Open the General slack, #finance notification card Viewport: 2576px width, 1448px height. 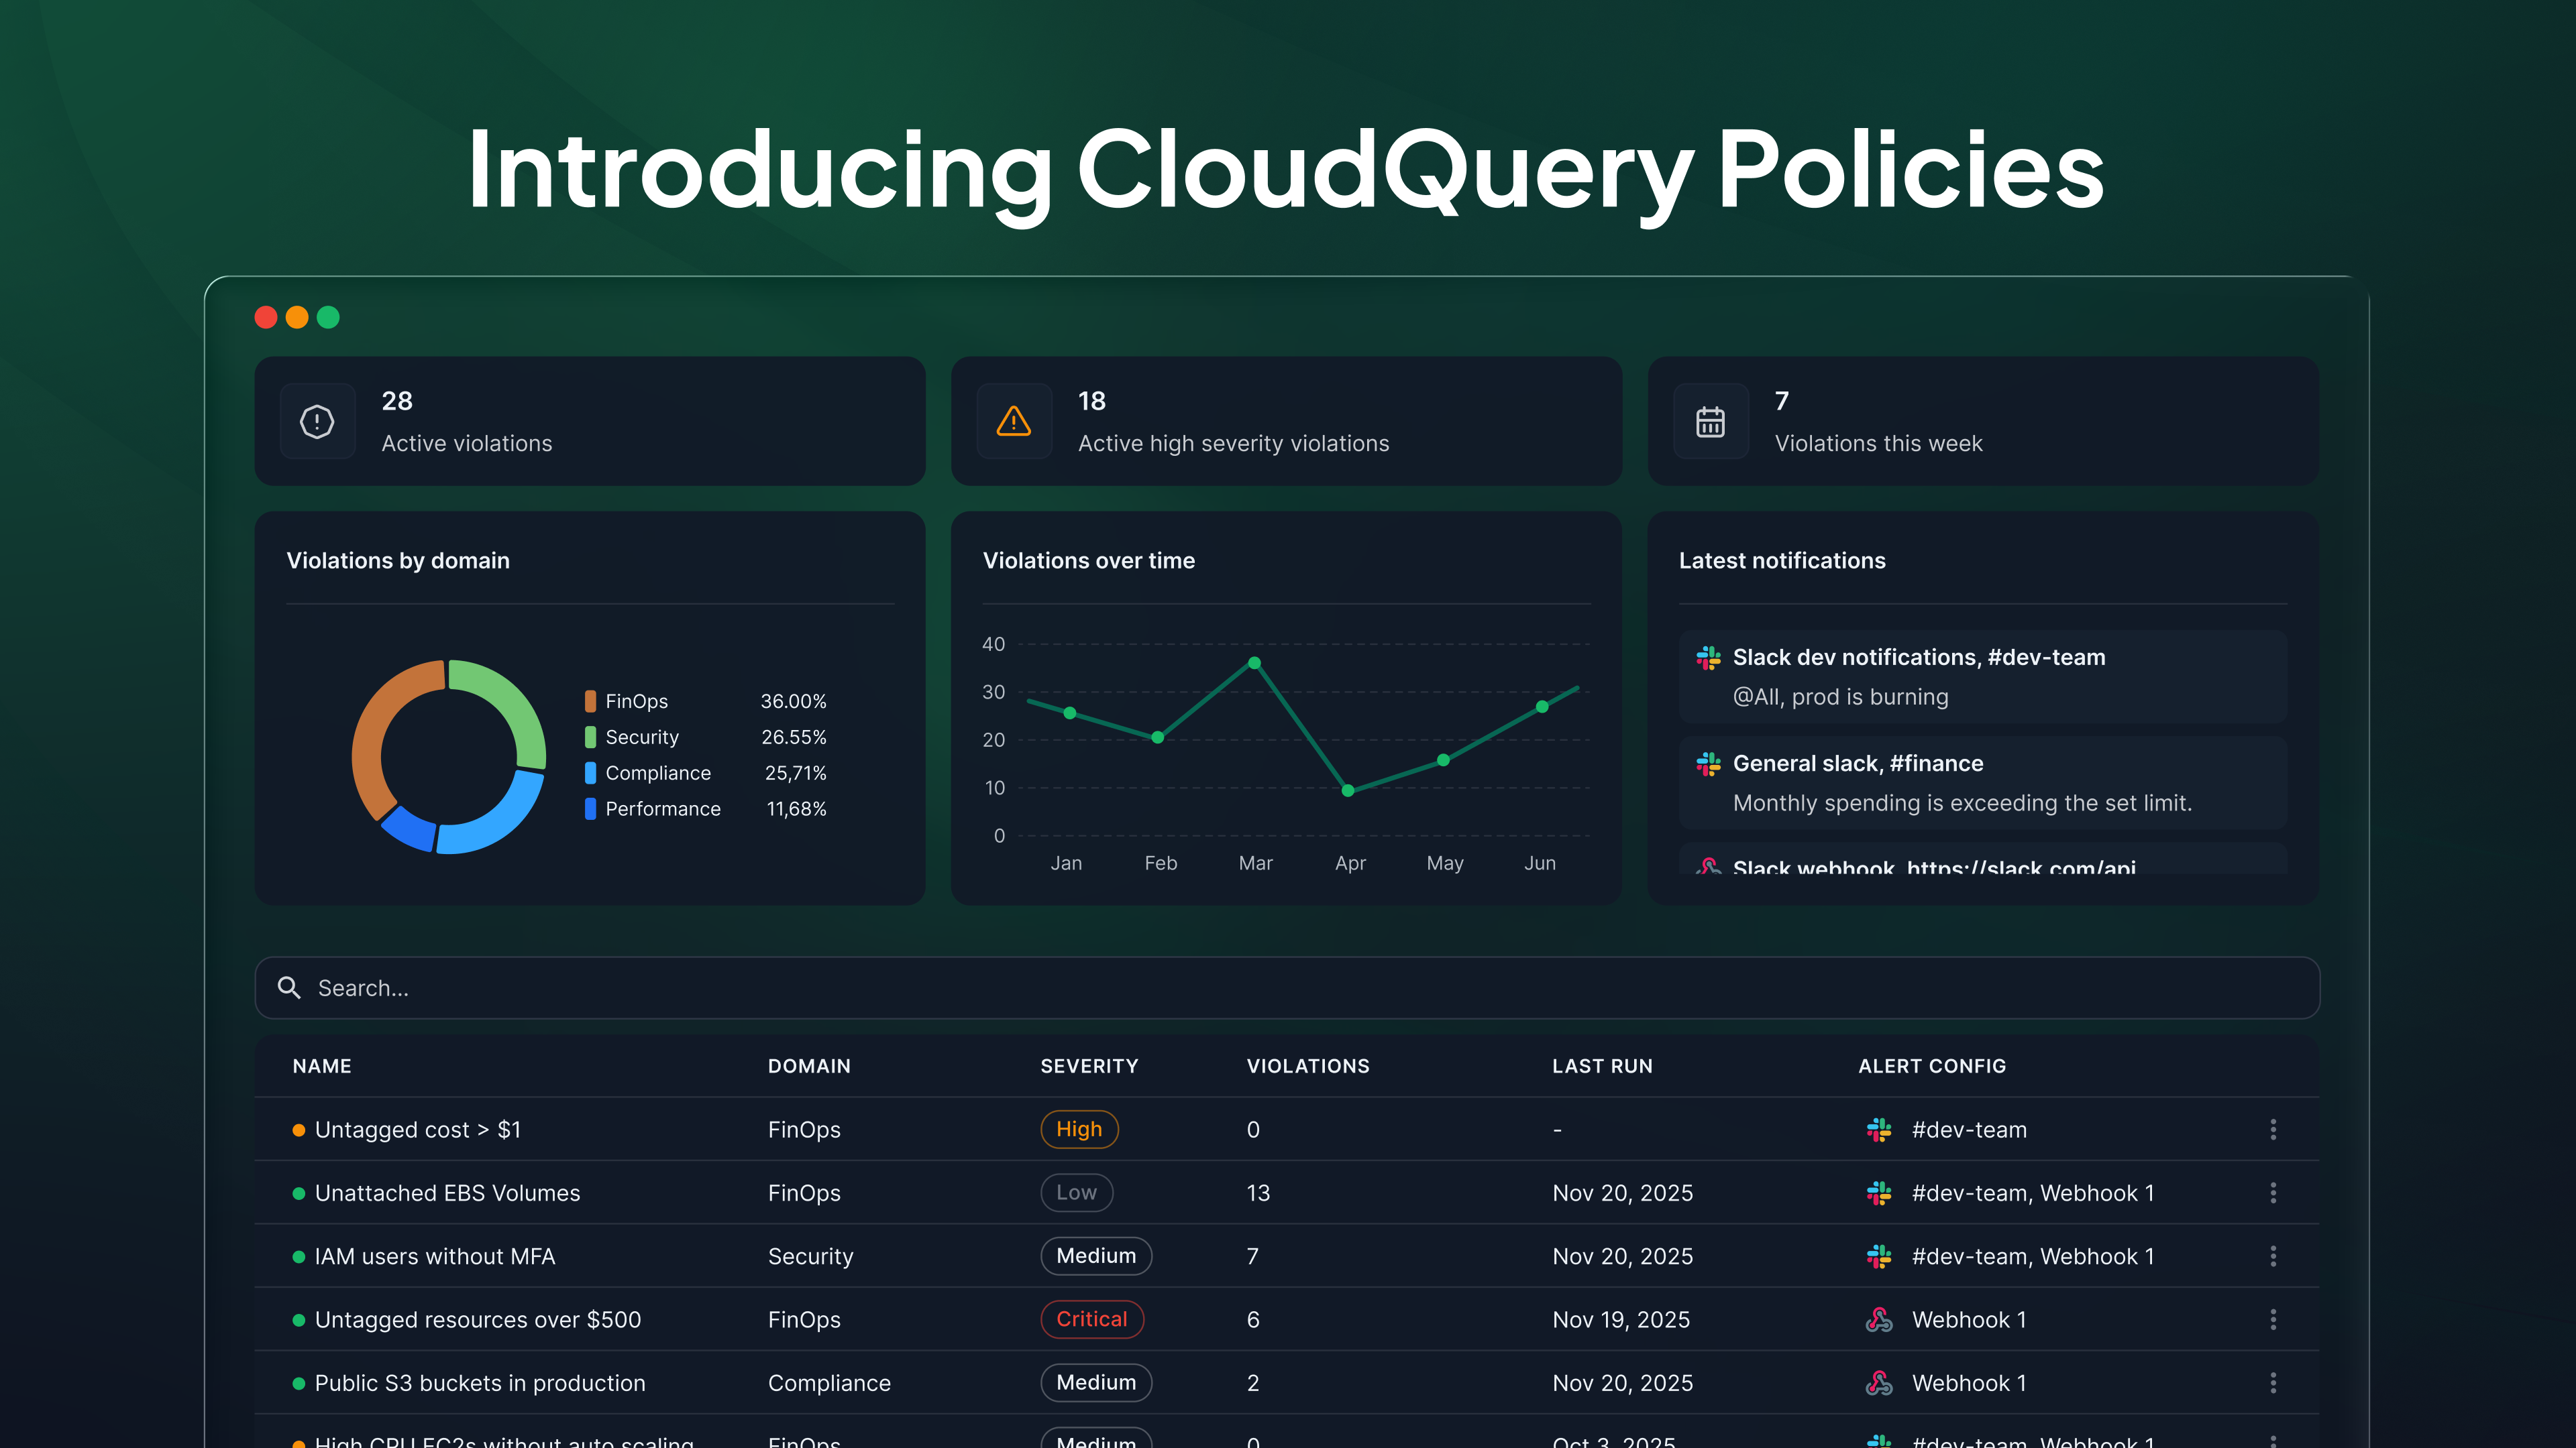[1983, 782]
